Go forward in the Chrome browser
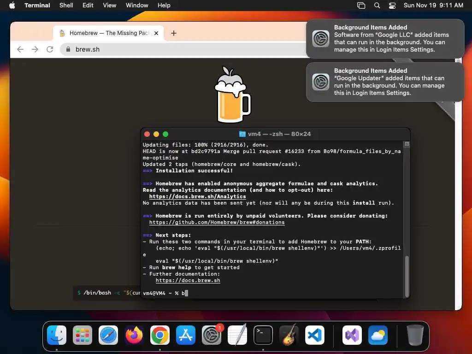The height and width of the screenshot is (354, 472). pos(35,49)
